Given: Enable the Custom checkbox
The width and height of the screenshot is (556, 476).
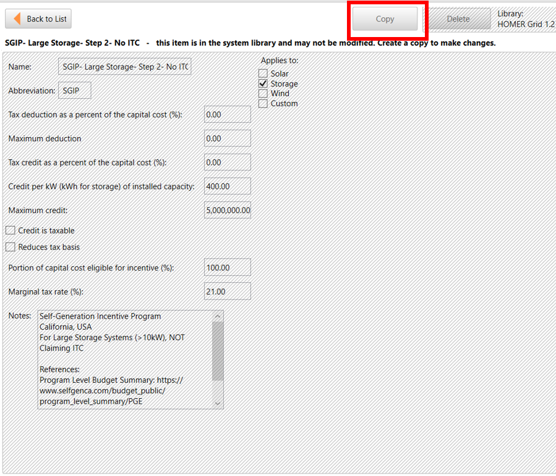Looking at the screenshot, I should point(263,103).
